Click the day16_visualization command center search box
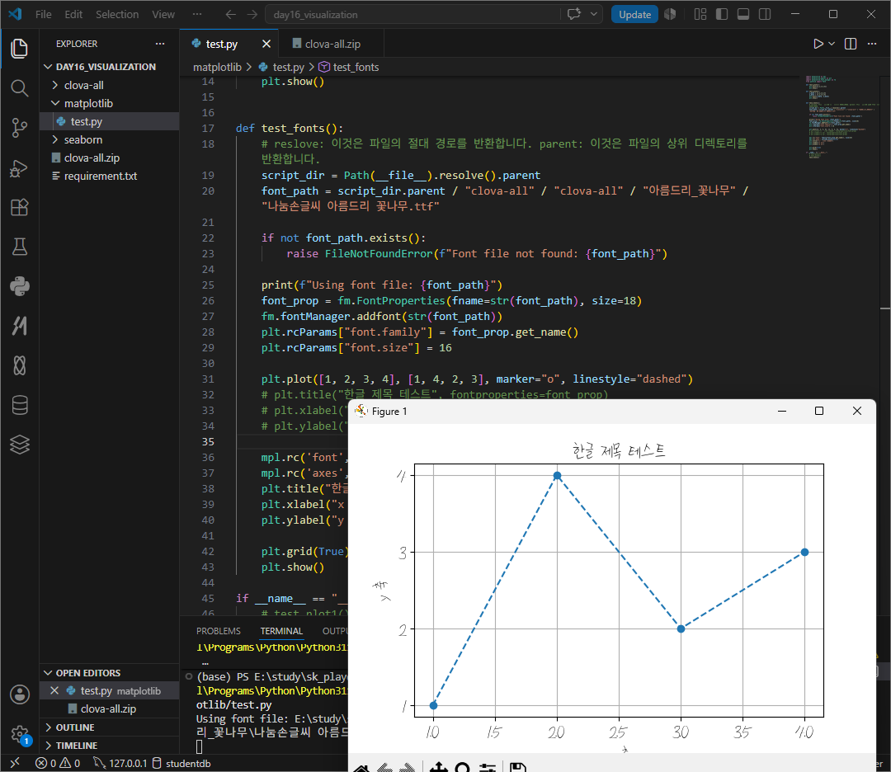891x772 pixels. pos(412,14)
